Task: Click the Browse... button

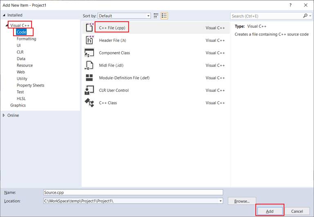Action: click(242, 201)
